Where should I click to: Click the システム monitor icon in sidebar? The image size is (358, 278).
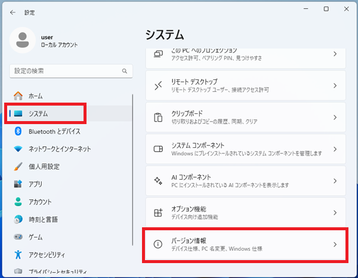tap(18, 113)
